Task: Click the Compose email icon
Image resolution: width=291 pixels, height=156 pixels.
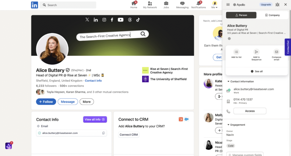Action: (276, 52)
